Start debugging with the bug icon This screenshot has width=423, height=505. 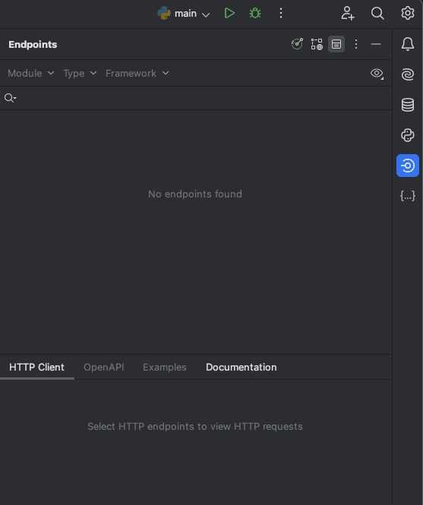click(255, 13)
